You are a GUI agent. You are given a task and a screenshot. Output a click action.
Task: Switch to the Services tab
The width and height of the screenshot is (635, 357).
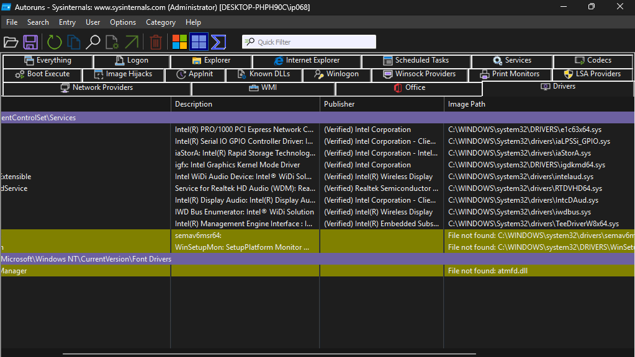click(x=512, y=61)
